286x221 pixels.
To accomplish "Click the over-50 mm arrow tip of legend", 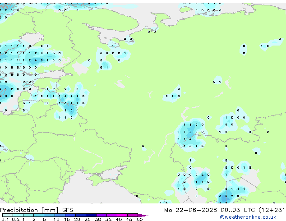I will (x=143, y=215).
